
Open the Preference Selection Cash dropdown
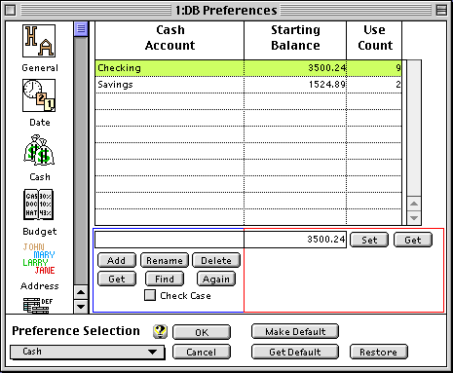(x=87, y=352)
